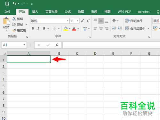Apply red font color A
The image size is (160, 120).
(74, 28)
